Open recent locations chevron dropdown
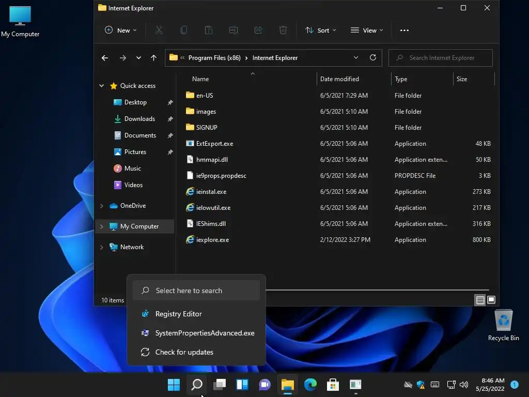 coord(138,58)
